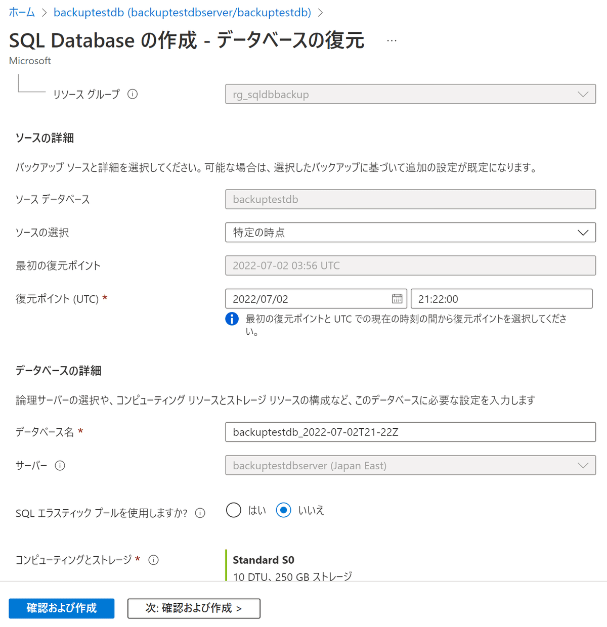Show info tooltip for コンピューティングとストレージ
Image resolution: width=607 pixels, height=627 pixels.
(154, 560)
